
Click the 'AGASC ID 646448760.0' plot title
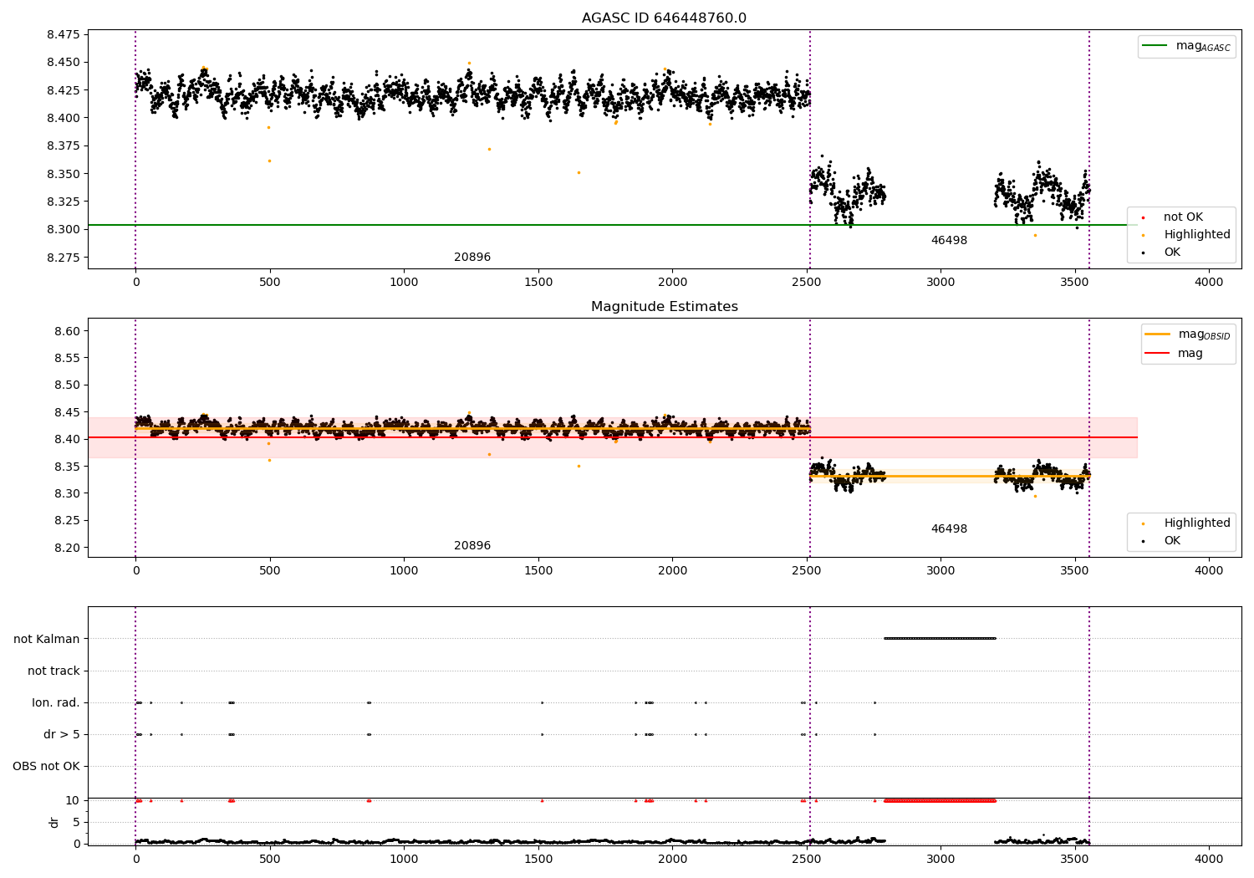pyautogui.click(x=664, y=18)
